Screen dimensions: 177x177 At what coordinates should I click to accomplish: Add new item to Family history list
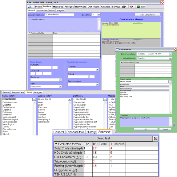[34, 99]
